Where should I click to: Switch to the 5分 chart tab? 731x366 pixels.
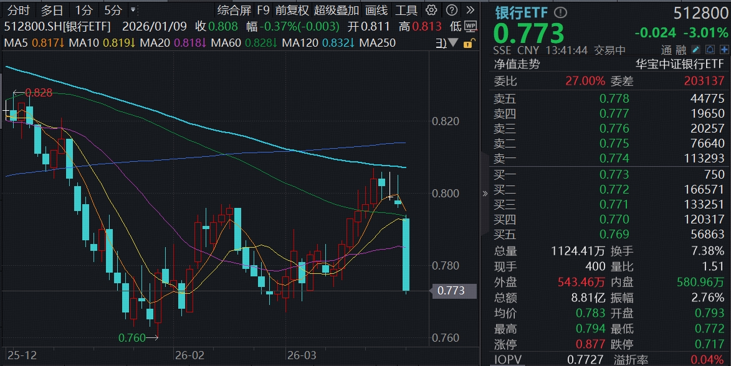[x=113, y=10]
